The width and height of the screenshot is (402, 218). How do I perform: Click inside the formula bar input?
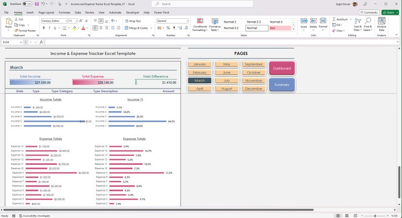[x=220, y=42]
